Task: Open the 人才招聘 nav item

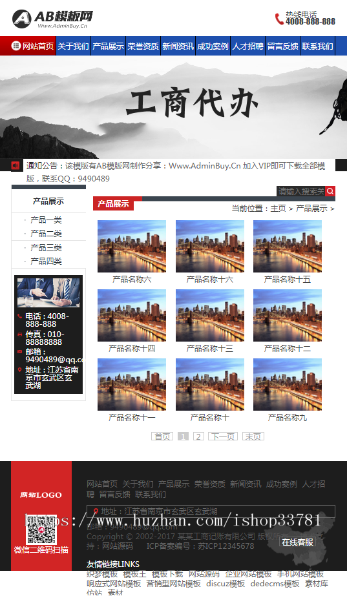Action: [x=248, y=46]
